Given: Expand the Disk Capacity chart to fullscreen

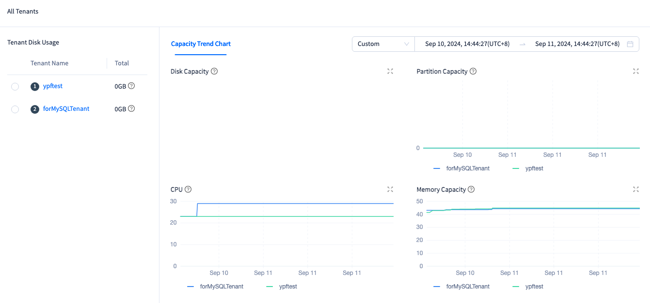Looking at the screenshot, I should click(x=390, y=71).
